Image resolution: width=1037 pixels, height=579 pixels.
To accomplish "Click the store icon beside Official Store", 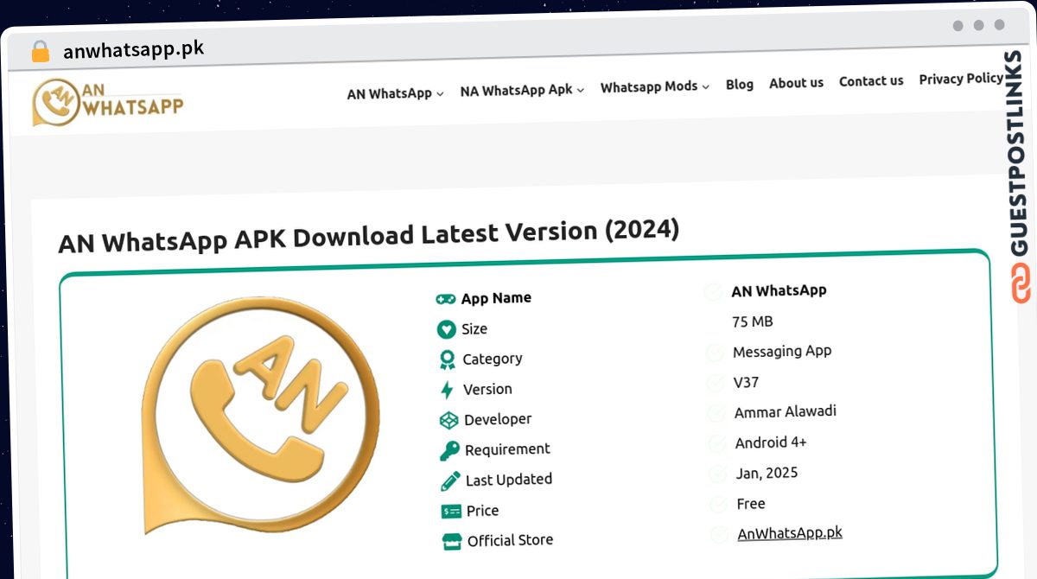I will 452,543.
